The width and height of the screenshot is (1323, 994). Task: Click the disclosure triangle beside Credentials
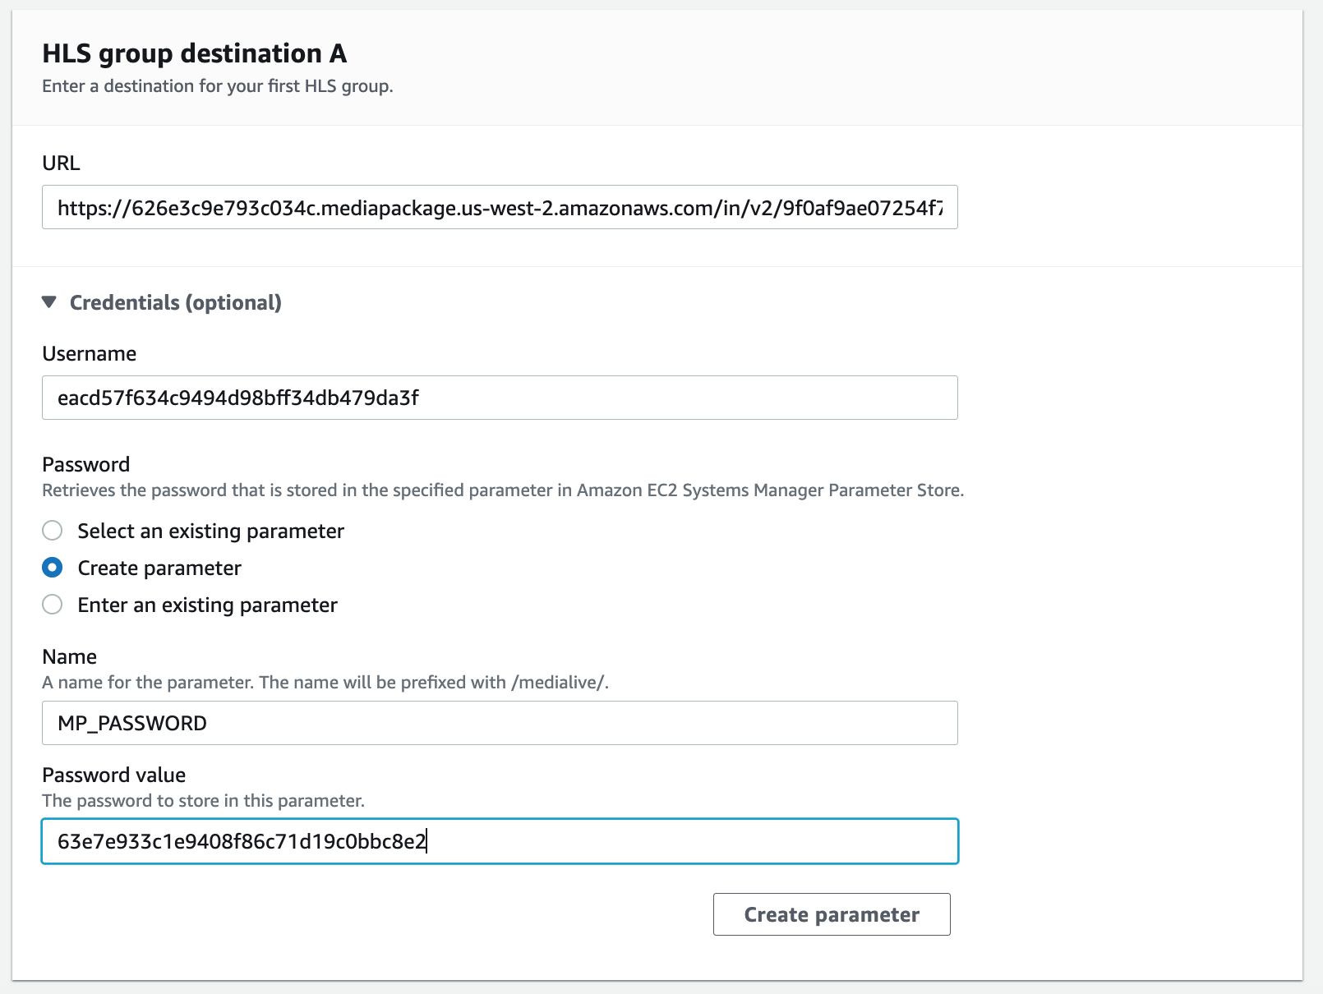[51, 302]
